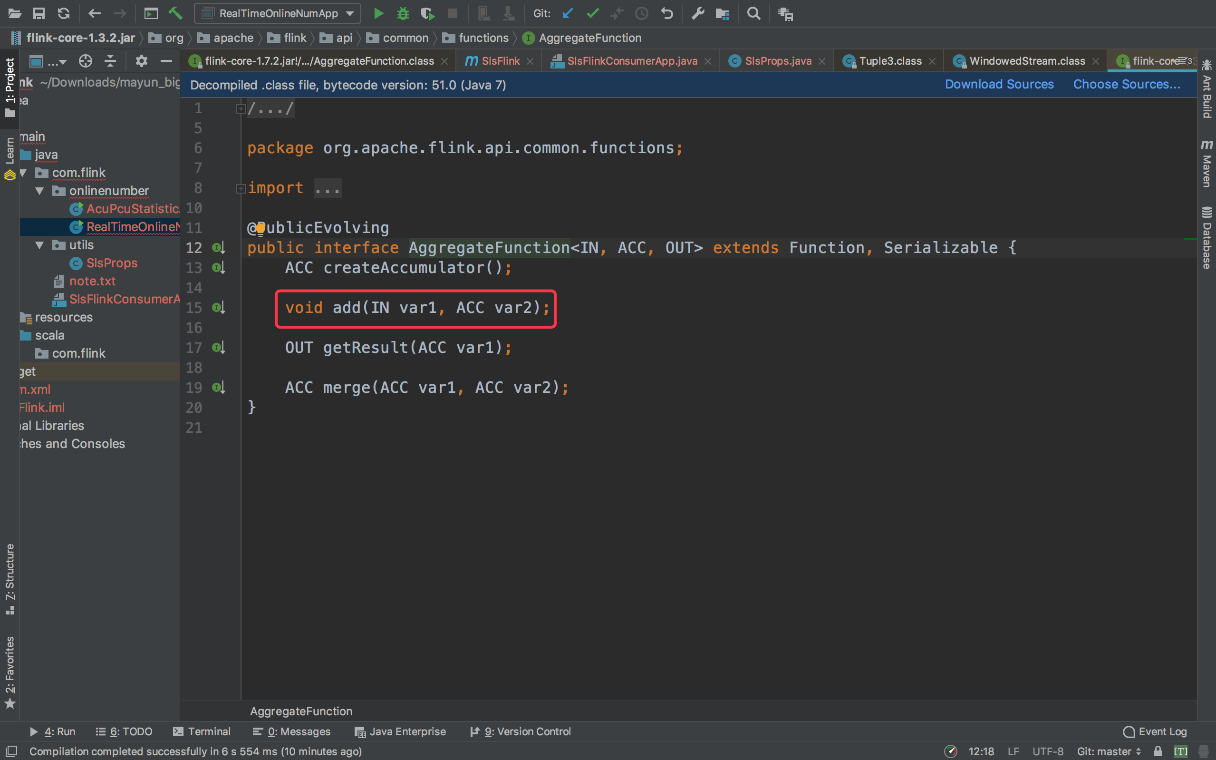Collapse the onlinenumber folder tree node
The image size is (1216, 760).
[x=39, y=191]
